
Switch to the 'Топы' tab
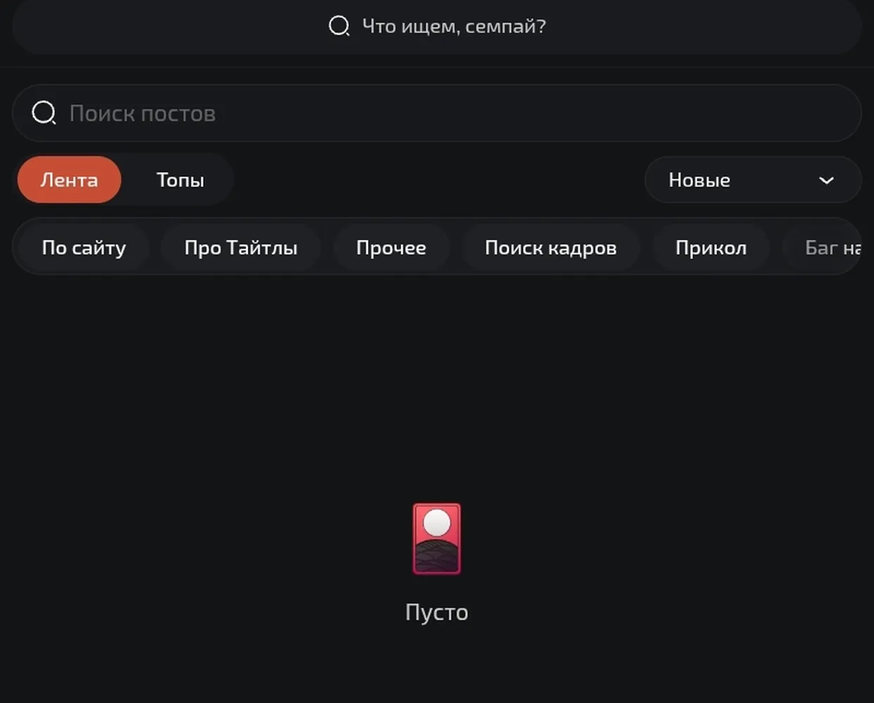pyautogui.click(x=180, y=180)
